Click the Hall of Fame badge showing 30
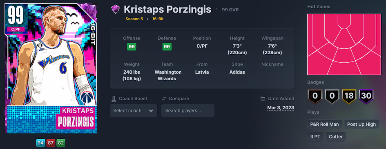The width and height of the screenshot is (386, 149). [366, 96]
